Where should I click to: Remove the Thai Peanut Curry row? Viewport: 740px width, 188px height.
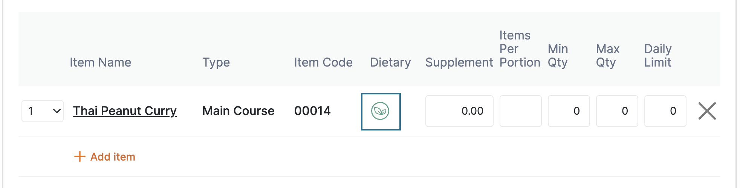click(x=707, y=111)
